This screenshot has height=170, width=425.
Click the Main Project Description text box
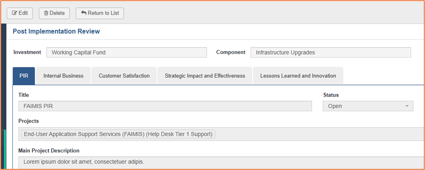pyautogui.click(x=221, y=163)
